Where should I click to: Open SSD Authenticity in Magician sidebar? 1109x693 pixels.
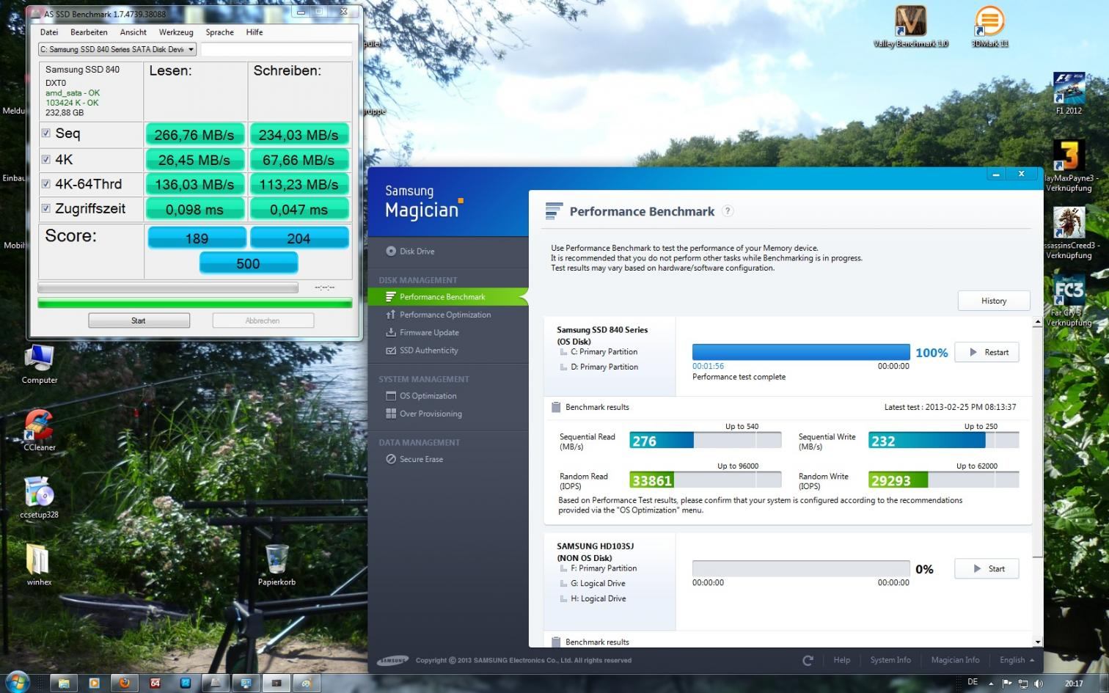tap(422, 351)
